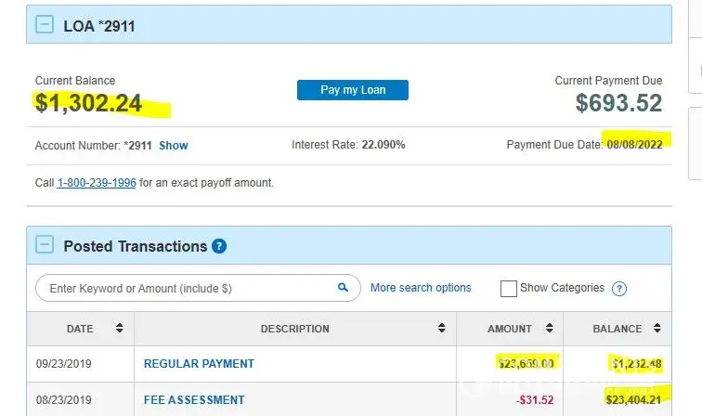The height and width of the screenshot is (416, 702).
Task: Show the full account number
Action: [174, 146]
